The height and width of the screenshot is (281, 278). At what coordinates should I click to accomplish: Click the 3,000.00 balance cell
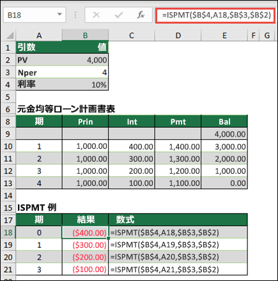coord(224,146)
